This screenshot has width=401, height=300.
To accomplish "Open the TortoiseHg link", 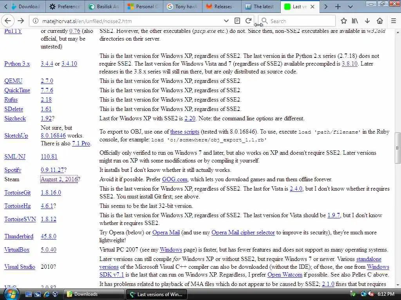I will click(x=17, y=206).
